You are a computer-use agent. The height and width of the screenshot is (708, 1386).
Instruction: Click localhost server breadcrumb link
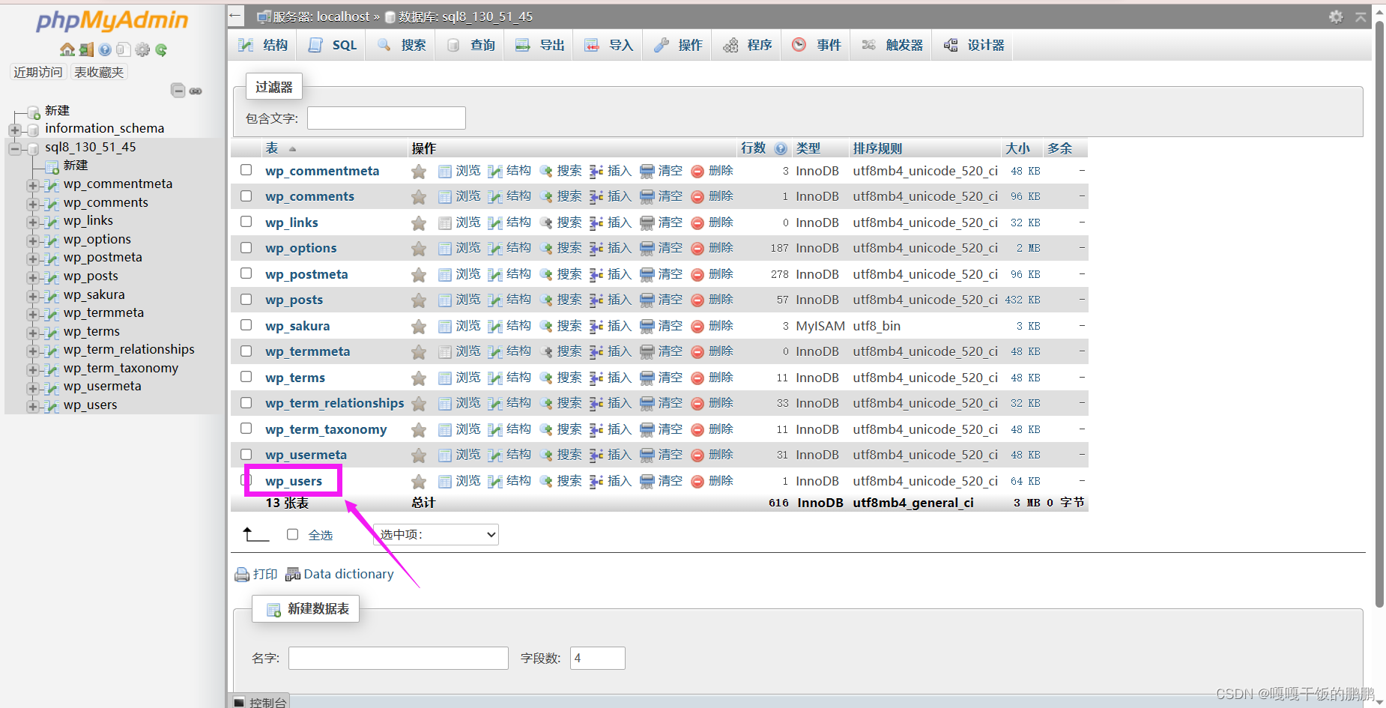[321, 16]
